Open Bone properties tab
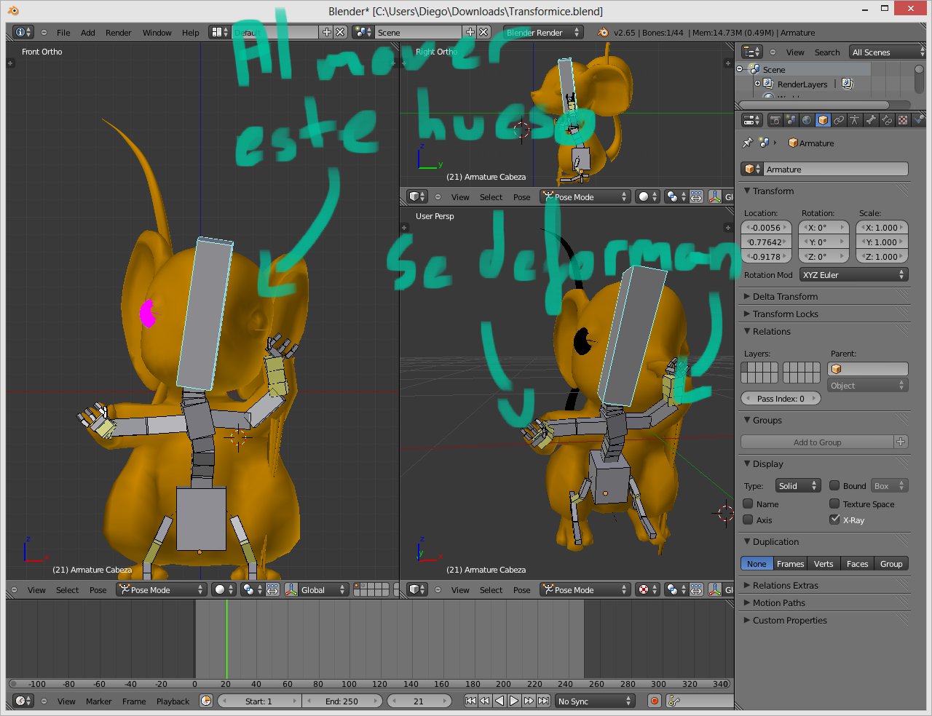The height and width of the screenshot is (716, 932). 871,120
